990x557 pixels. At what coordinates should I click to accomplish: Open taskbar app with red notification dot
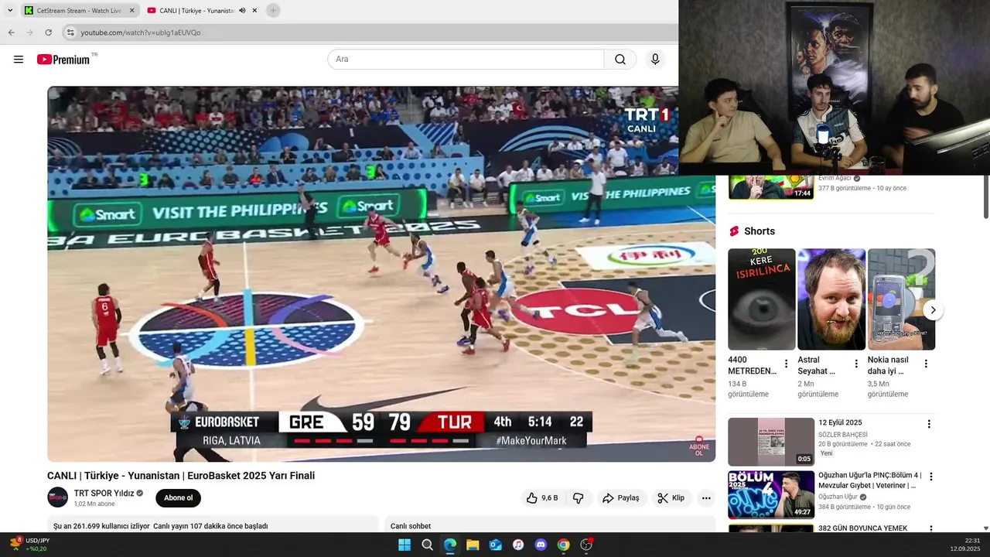coord(586,545)
